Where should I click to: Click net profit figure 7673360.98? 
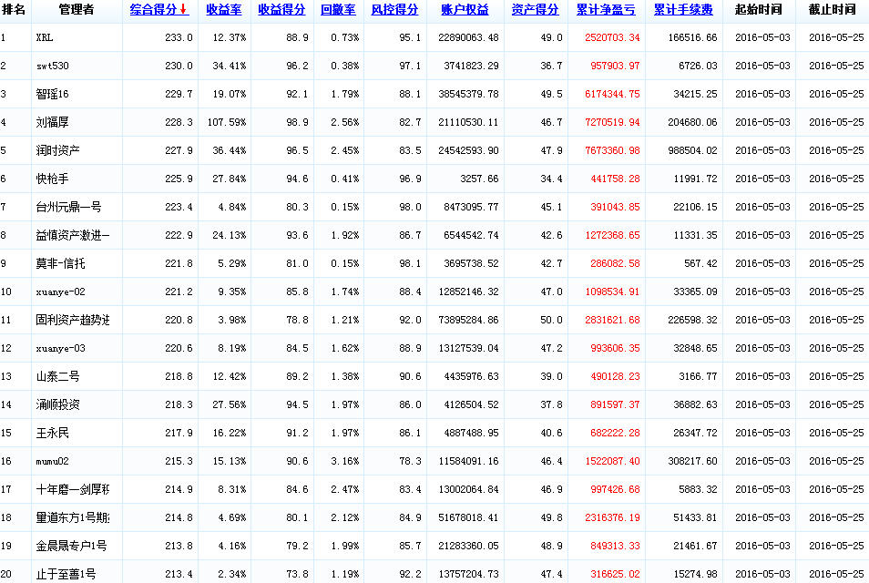pyautogui.click(x=612, y=150)
